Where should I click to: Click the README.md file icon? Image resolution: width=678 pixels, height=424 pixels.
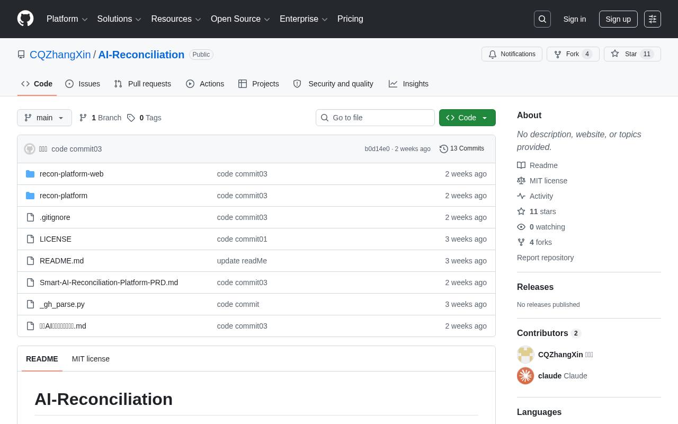pos(30,261)
